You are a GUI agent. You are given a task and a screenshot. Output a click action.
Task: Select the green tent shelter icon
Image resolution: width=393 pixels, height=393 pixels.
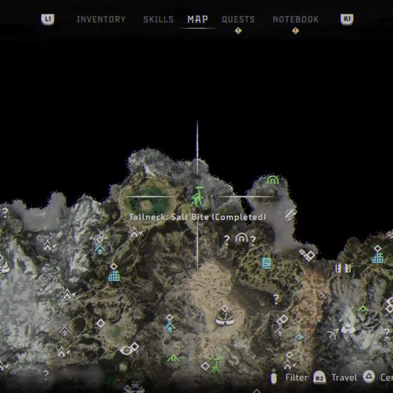pyautogui.click(x=173, y=358)
